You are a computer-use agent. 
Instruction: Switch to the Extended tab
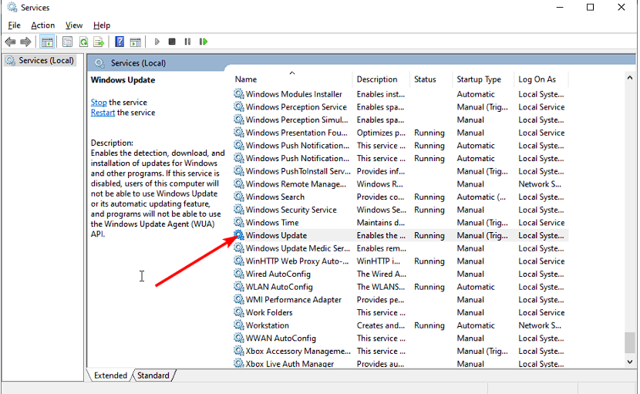point(110,375)
